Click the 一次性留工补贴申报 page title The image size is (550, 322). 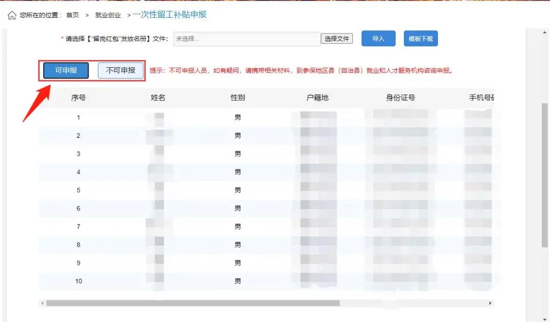170,15
